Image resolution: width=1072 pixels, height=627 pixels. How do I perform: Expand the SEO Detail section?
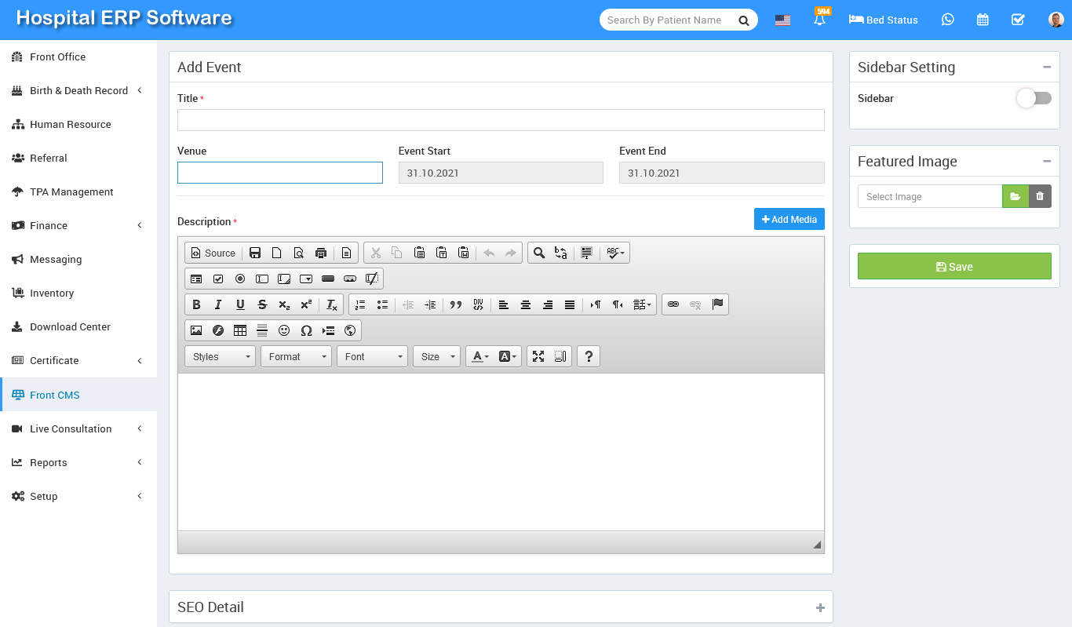[820, 607]
